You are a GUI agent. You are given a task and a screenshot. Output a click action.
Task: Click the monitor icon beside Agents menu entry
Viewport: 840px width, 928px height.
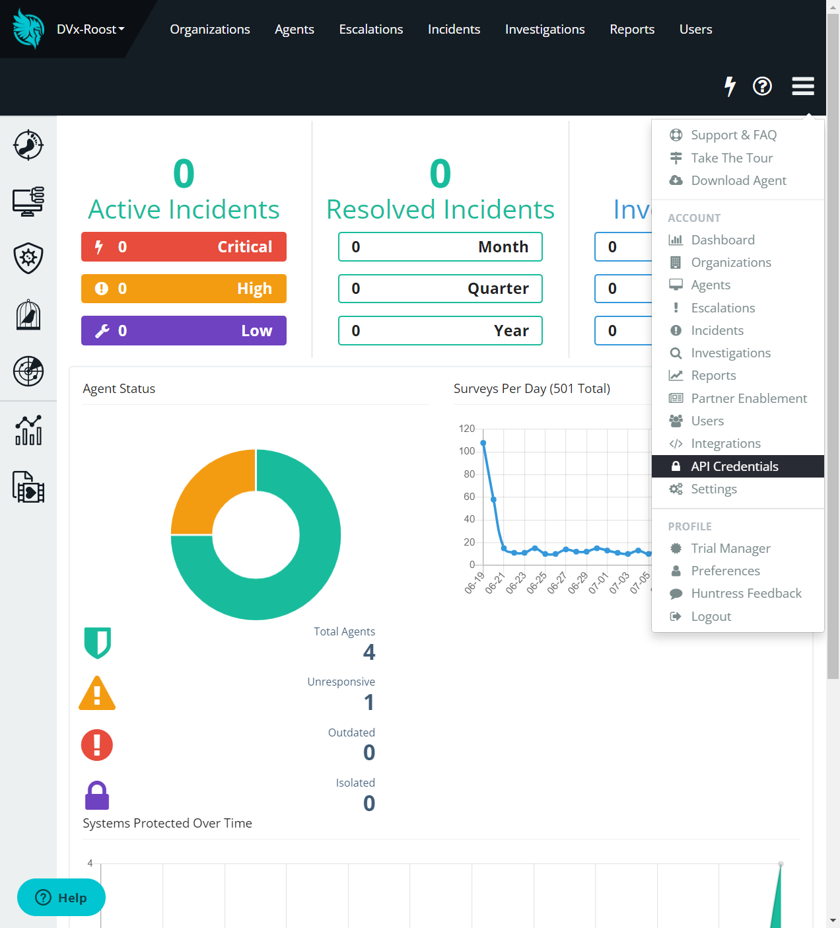pyautogui.click(x=676, y=285)
